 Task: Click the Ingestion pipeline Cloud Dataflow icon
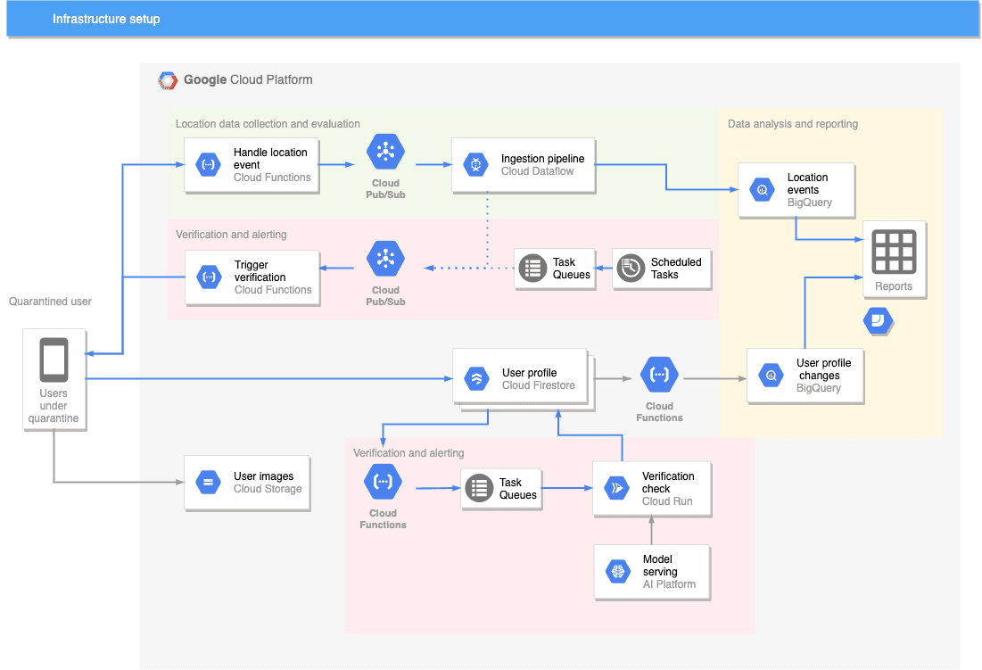pyautogui.click(x=475, y=165)
